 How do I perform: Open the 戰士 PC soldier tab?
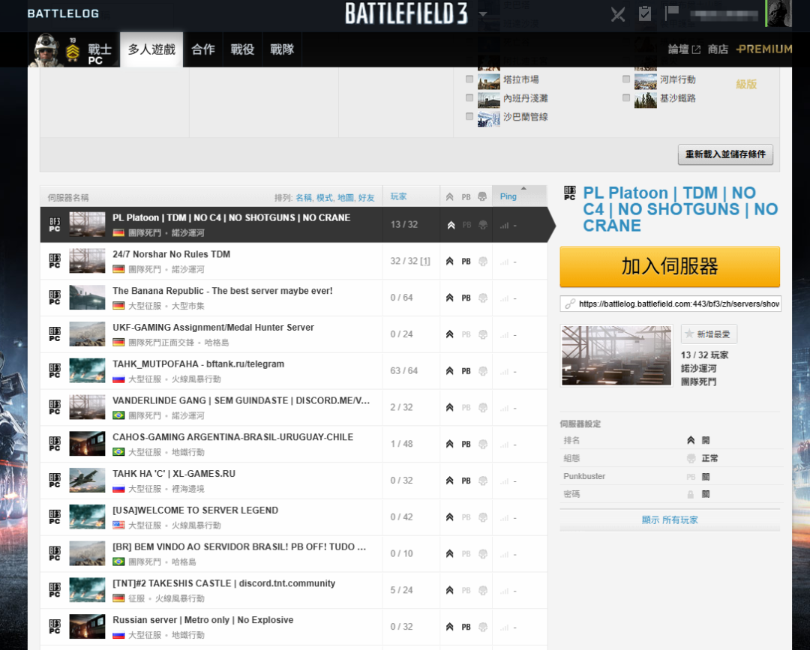[73, 49]
